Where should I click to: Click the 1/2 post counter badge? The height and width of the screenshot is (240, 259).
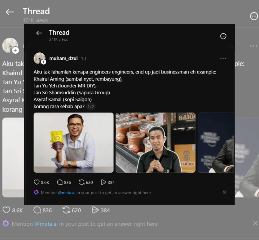(91, 107)
